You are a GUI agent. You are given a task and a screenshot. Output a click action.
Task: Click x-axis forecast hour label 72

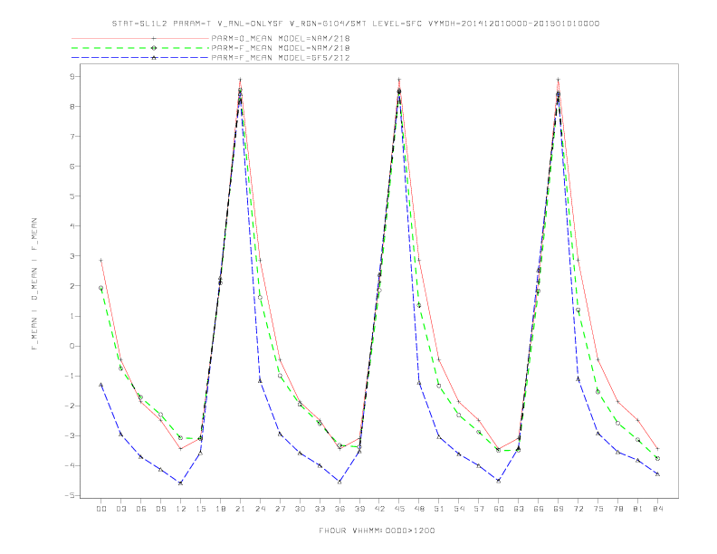(x=578, y=509)
